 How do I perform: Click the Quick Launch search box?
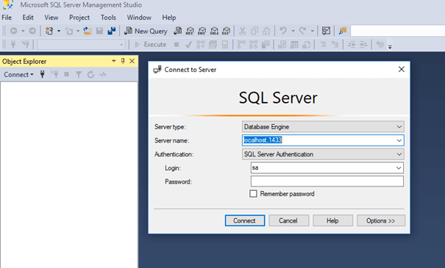[398, 31]
